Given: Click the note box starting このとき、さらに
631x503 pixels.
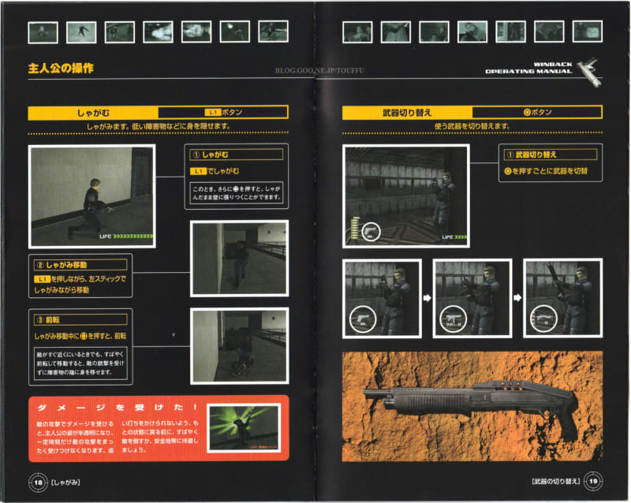Looking at the screenshot, I should click(x=236, y=193).
